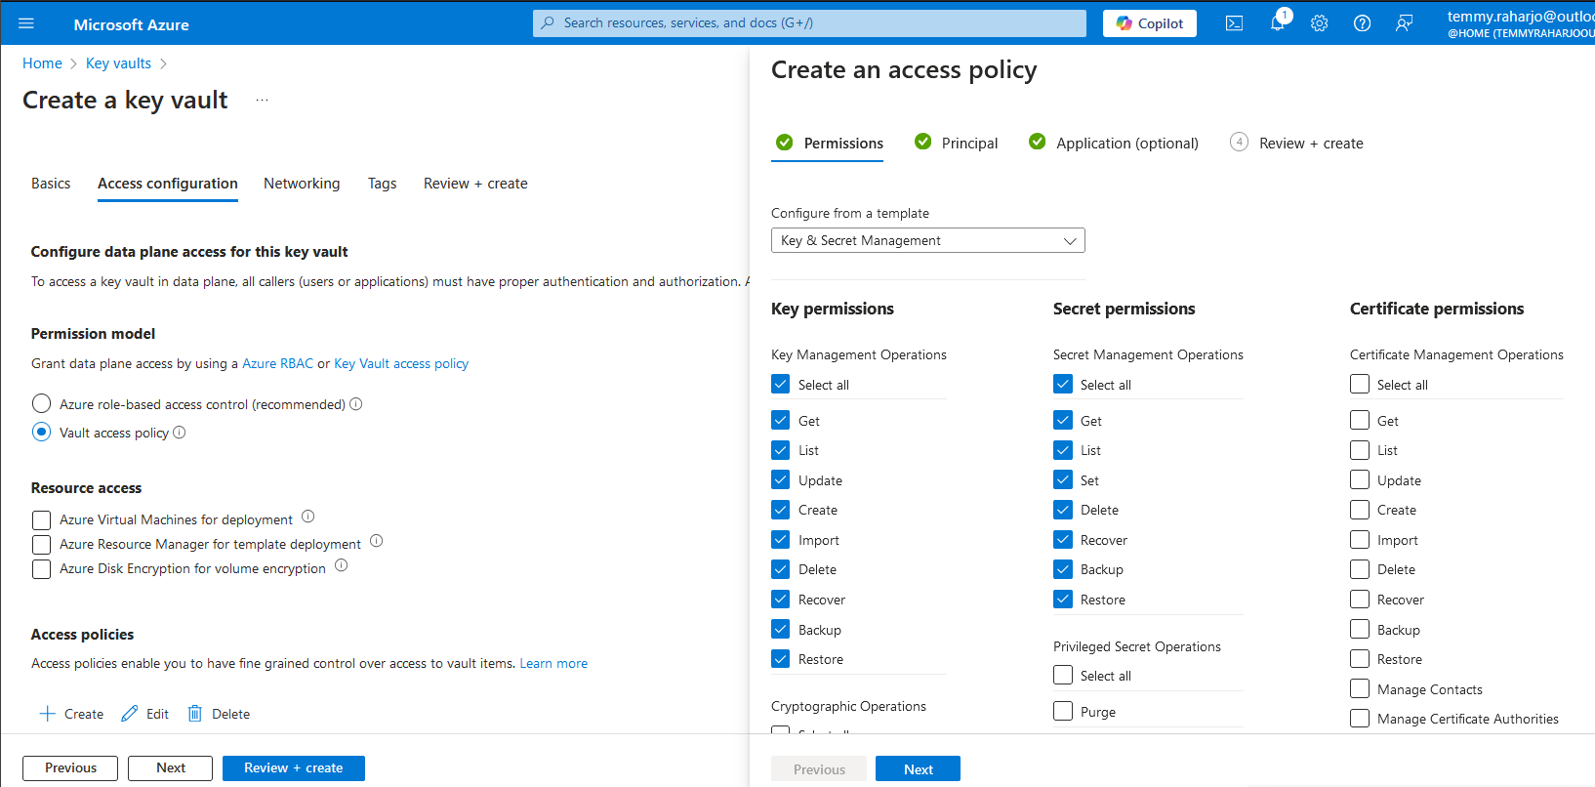1595x787 pixels.
Task: Click the search magnifier icon in search bar
Action: (x=548, y=22)
